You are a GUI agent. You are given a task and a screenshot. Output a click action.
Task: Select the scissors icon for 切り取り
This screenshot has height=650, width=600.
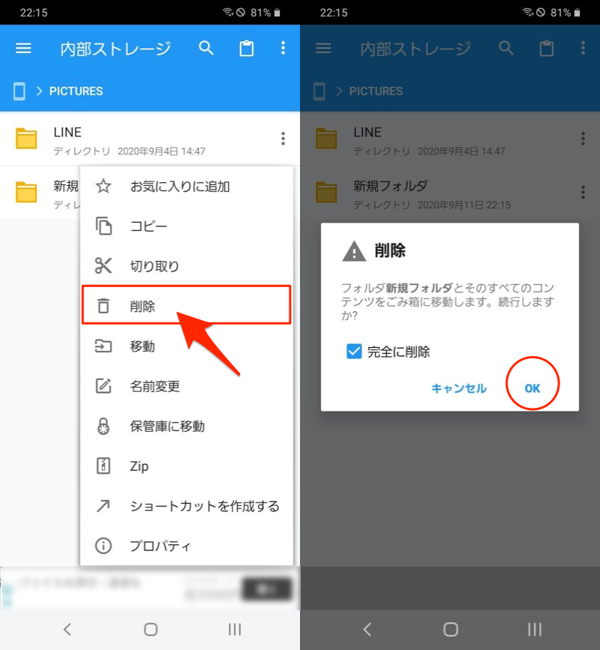103,266
